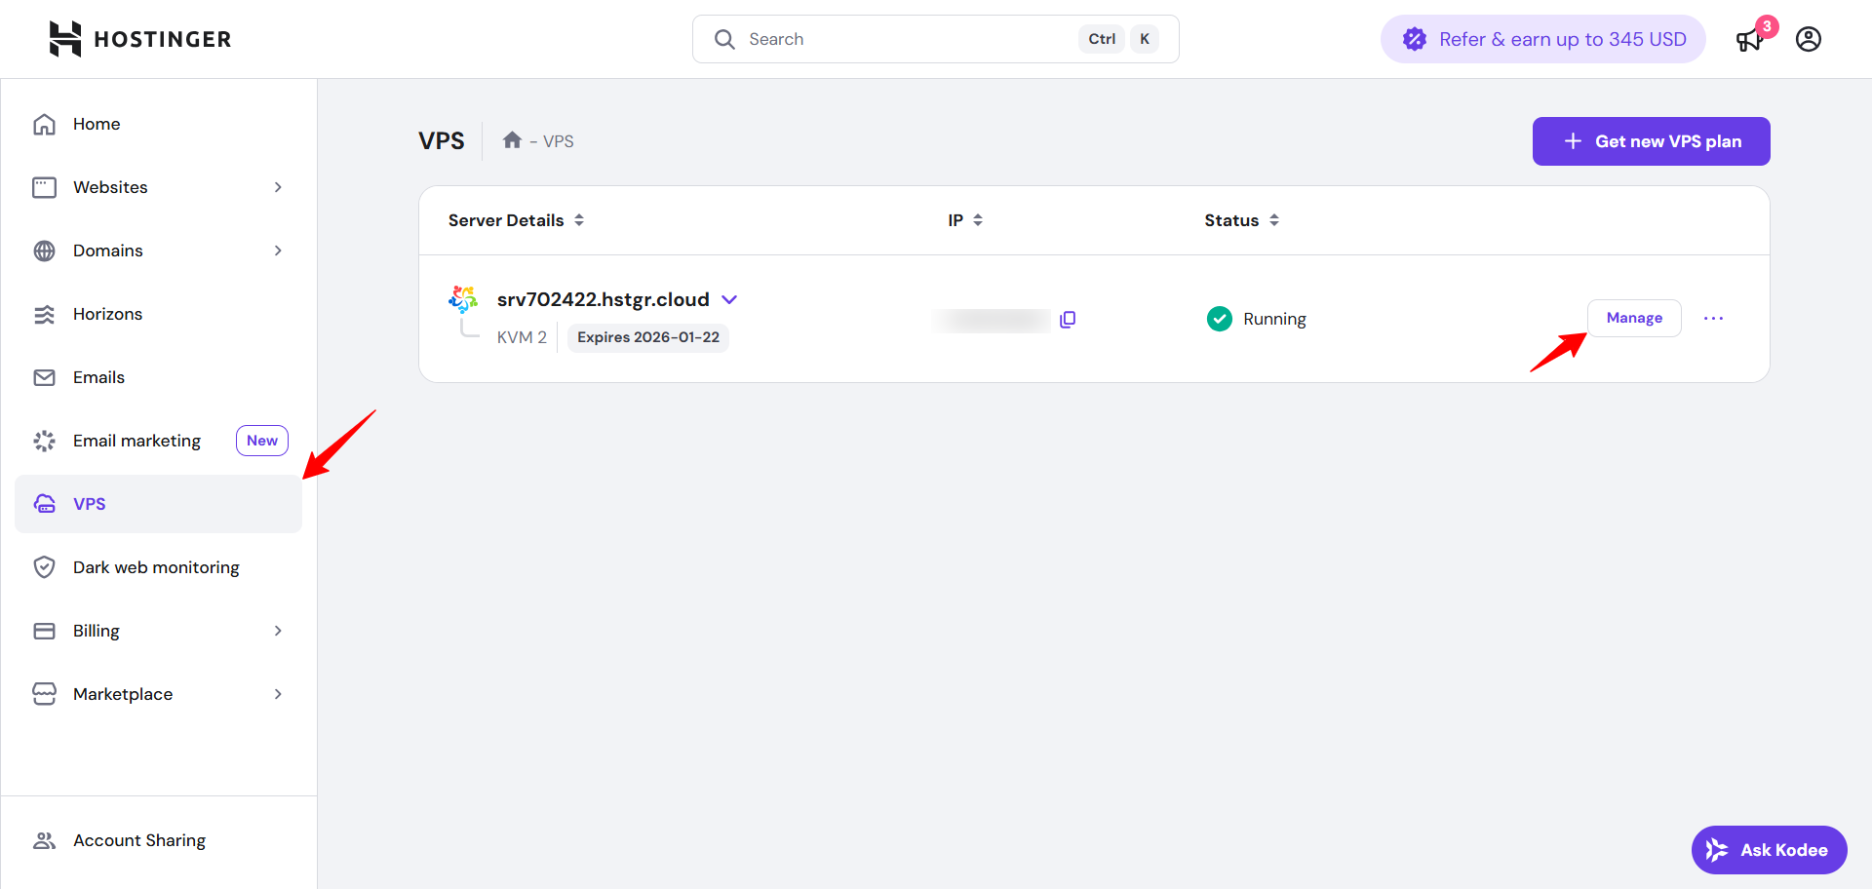
Task: Click the Email marketing sparkle icon
Action: point(45,441)
